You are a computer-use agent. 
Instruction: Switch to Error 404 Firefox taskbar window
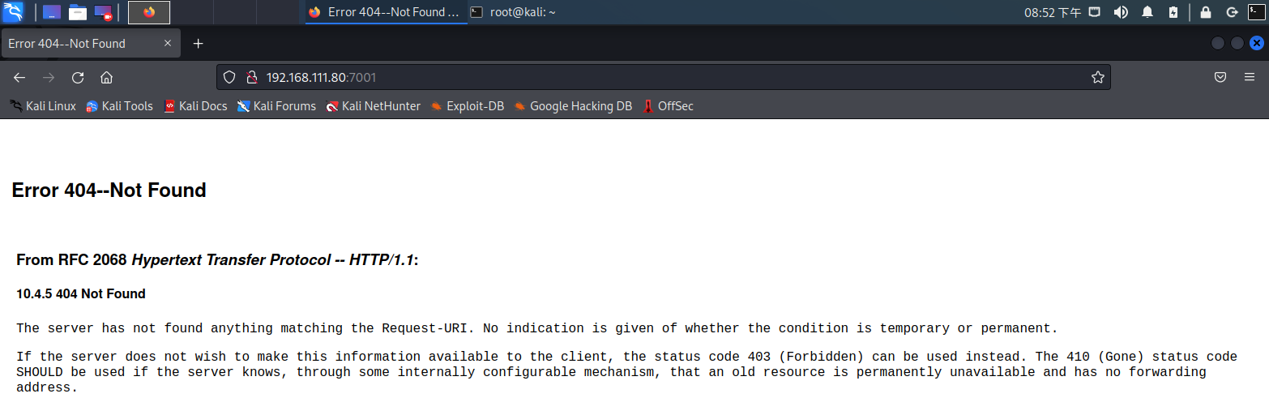click(x=387, y=12)
